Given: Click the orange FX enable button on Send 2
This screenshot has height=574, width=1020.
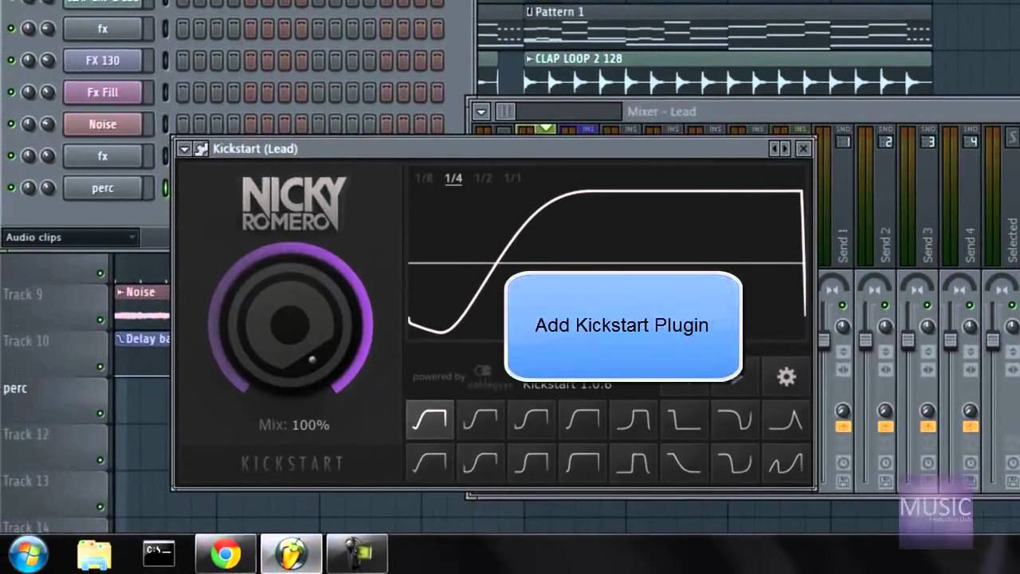Looking at the screenshot, I should pyautogui.click(x=885, y=427).
